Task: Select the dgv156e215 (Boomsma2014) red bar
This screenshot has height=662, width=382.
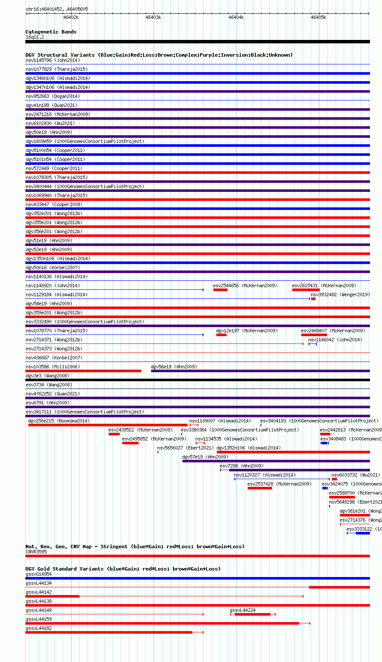Action: [108, 425]
